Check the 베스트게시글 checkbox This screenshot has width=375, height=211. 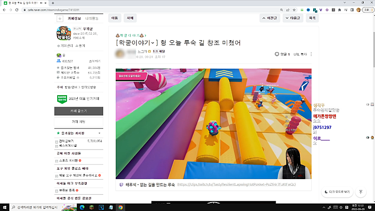[x=57, y=146]
